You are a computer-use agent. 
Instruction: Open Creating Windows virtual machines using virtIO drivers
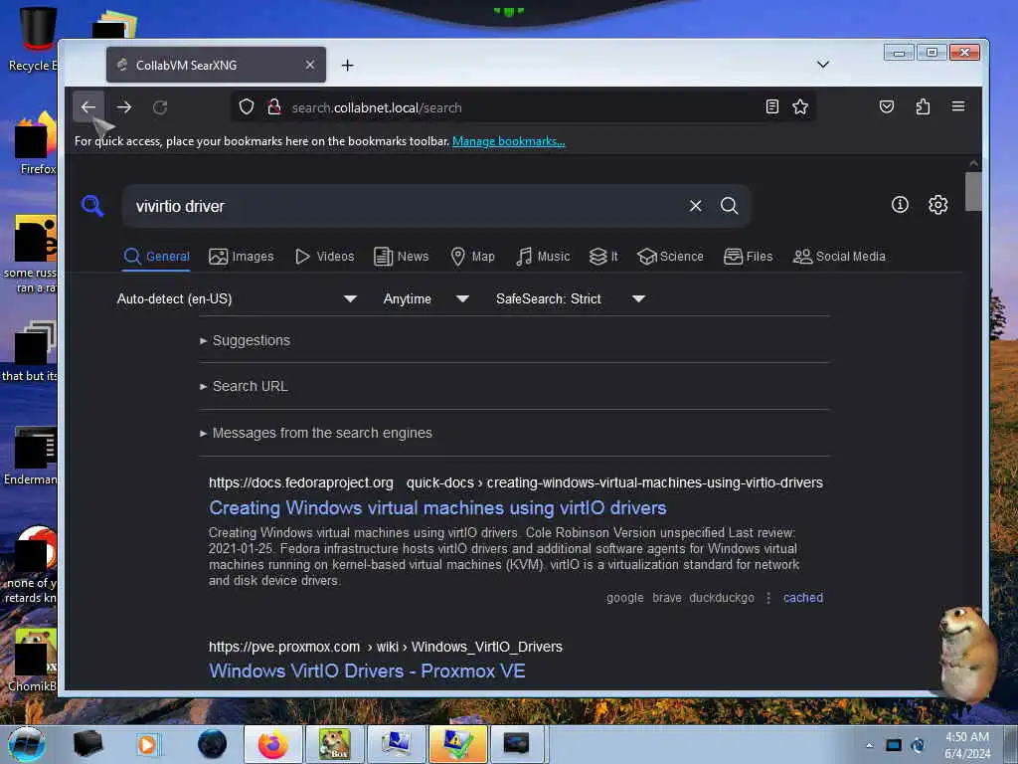point(437,508)
